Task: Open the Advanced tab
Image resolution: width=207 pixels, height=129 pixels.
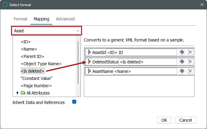Action: [65, 19]
